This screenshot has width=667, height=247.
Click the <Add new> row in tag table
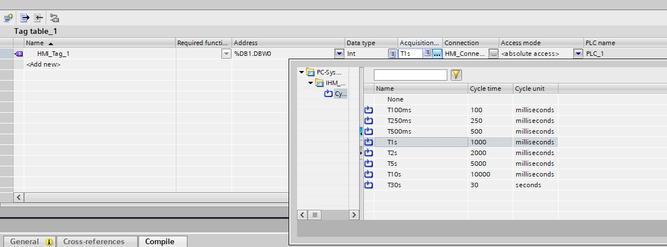(x=43, y=65)
